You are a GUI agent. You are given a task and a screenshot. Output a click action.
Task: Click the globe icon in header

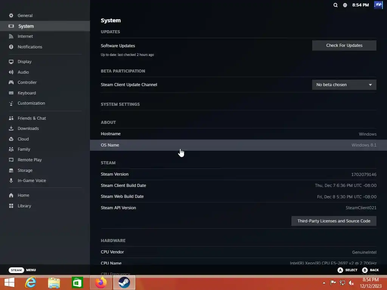coord(345,5)
